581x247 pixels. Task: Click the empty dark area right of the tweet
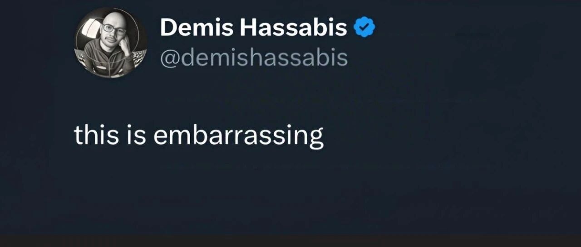pos(454,136)
